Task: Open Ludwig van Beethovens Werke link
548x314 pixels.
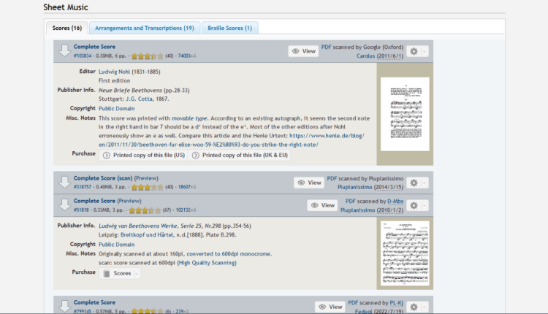Action: coord(137,226)
